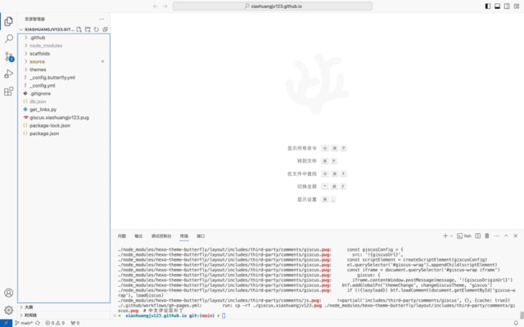Open the Run and Debug view

(9, 74)
